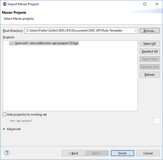This screenshot has height=160, width=163.
Task: Click the empty area of Projects list
Action: [x=70, y=83]
